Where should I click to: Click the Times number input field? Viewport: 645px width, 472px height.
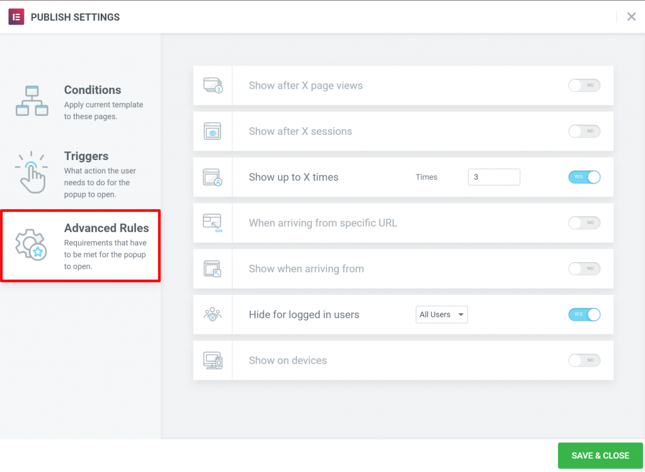(493, 177)
